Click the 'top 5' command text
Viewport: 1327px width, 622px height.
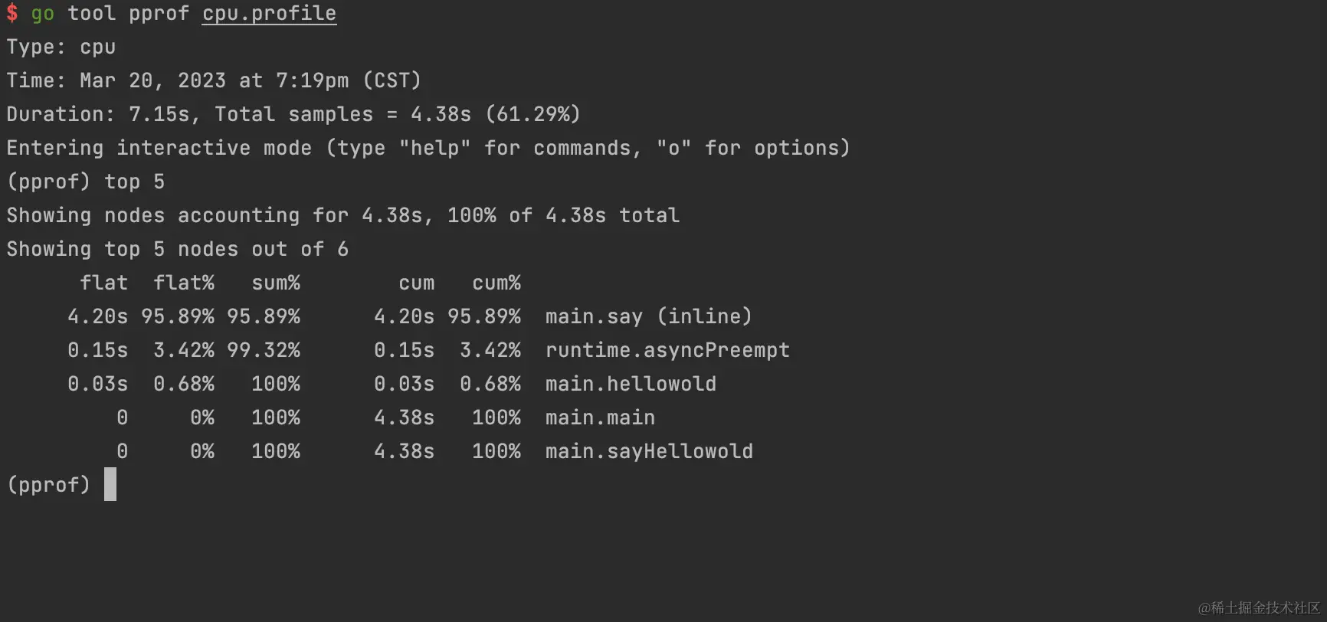tap(135, 182)
